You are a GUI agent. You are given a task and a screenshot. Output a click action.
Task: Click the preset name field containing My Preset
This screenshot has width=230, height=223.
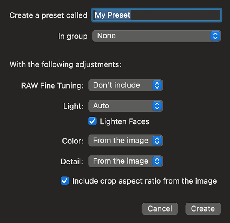pyautogui.click(x=157, y=15)
